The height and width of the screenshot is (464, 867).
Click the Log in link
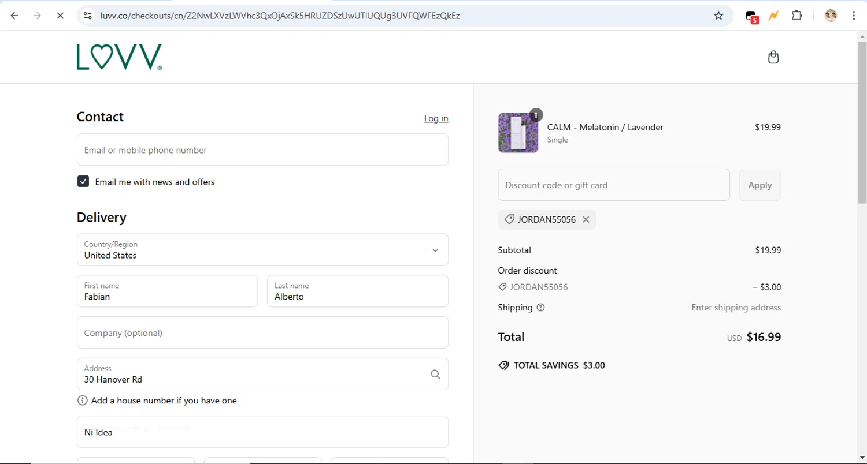coord(436,118)
